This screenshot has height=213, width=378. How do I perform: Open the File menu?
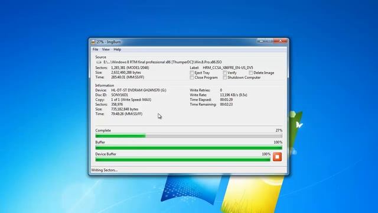(x=96, y=50)
